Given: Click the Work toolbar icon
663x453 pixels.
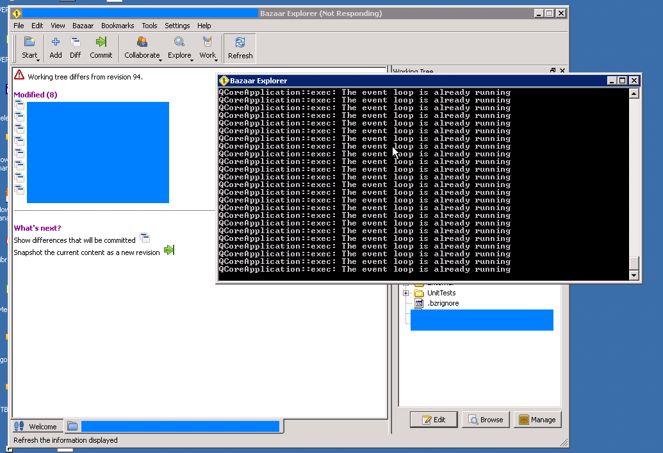Looking at the screenshot, I should pyautogui.click(x=207, y=42).
